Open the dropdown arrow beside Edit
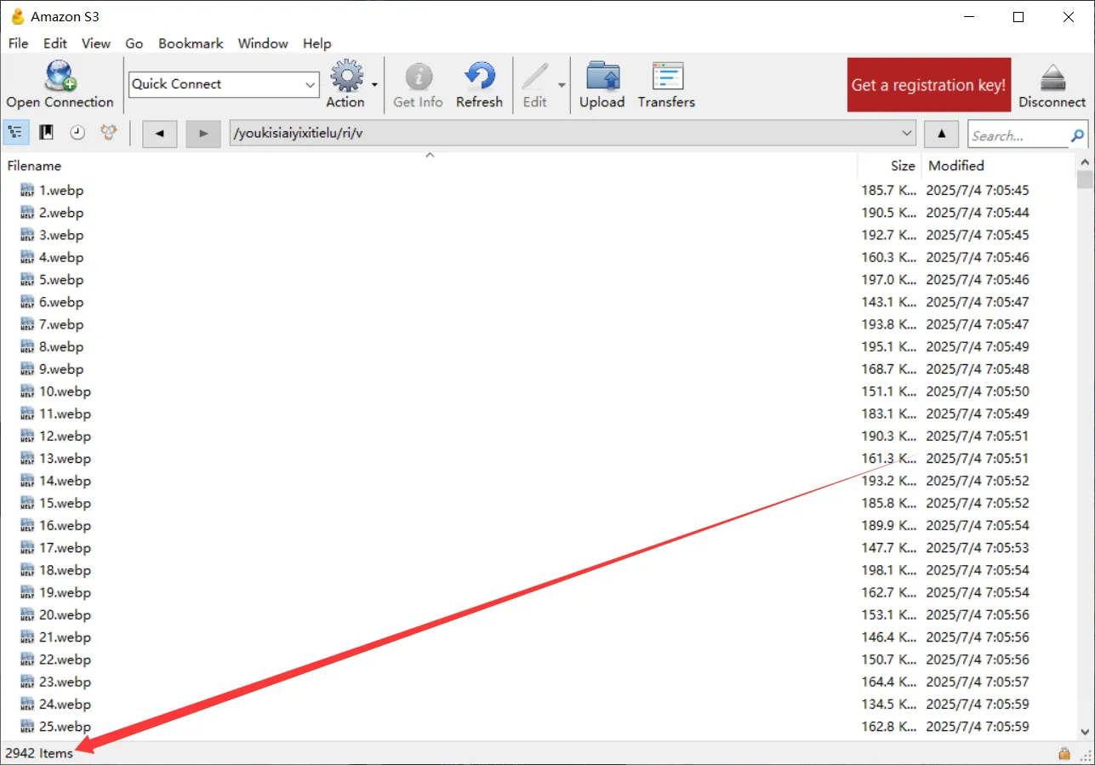Image resolution: width=1095 pixels, height=765 pixels. point(562,85)
